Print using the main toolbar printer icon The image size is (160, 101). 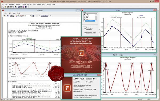tap(11, 7)
